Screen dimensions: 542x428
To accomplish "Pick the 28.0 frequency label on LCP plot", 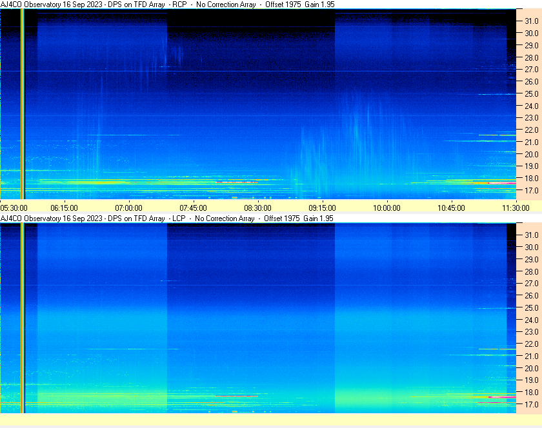I will 532,271.
